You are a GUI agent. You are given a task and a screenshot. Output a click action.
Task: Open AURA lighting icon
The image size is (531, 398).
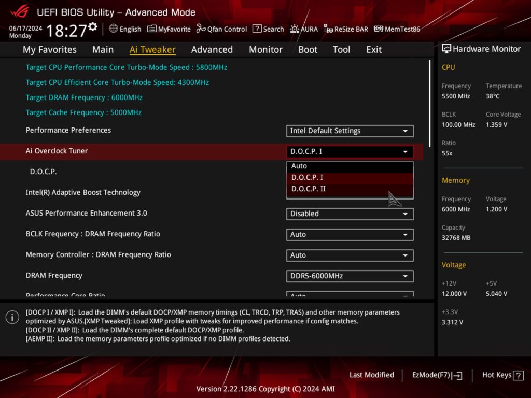pos(295,29)
